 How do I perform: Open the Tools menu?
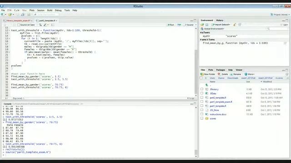(67, 10)
